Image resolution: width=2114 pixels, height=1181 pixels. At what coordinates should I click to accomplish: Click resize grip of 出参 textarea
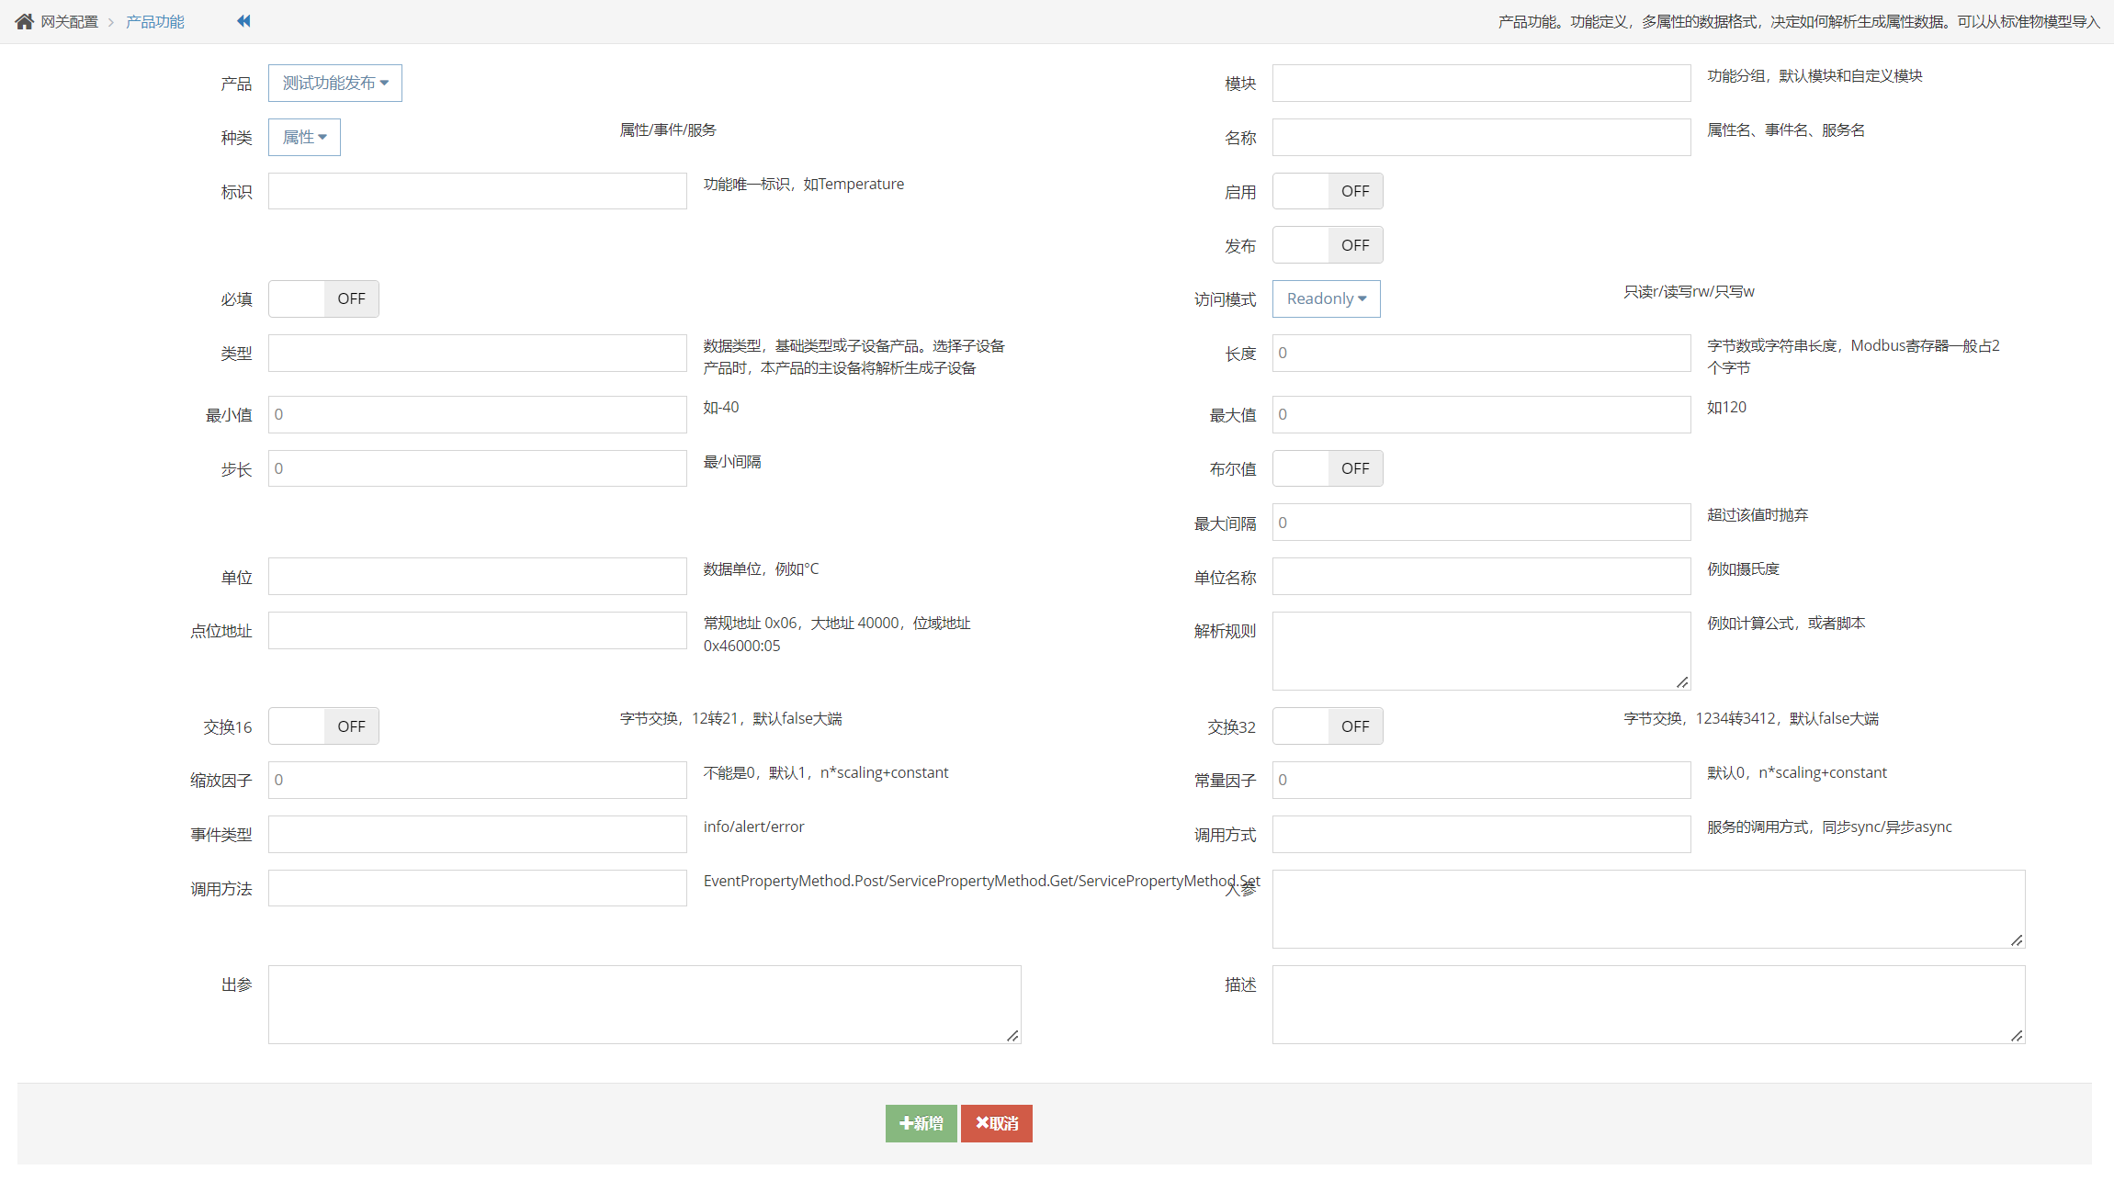[1012, 1036]
